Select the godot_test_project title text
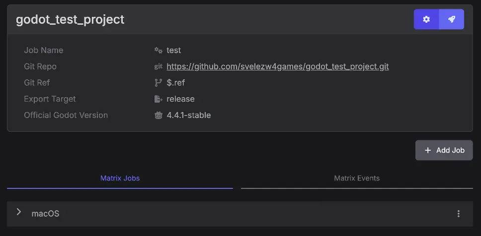Viewport: 481px width, 236px height. pyautogui.click(x=70, y=20)
